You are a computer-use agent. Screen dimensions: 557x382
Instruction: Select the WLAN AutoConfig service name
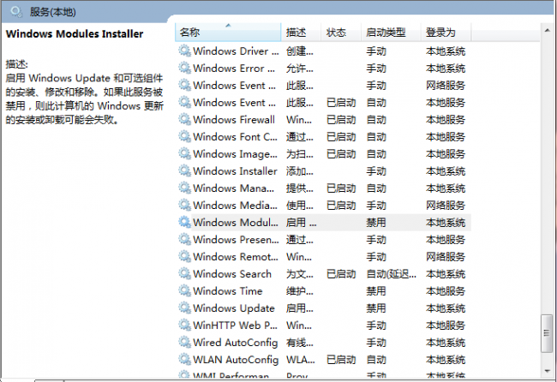pyautogui.click(x=236, y=360)
